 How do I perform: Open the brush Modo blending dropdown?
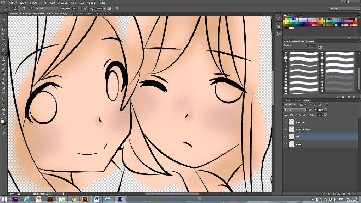(47, 8)
